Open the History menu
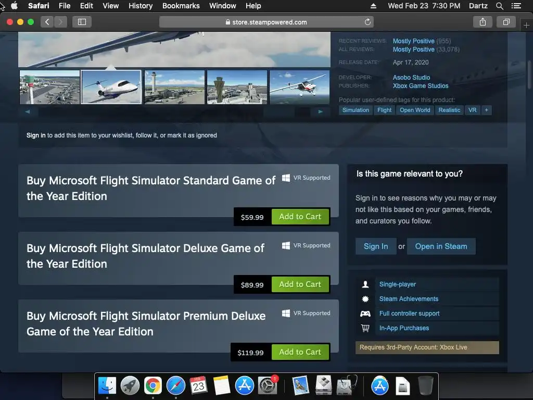533x400 pixels. [141, 6]
